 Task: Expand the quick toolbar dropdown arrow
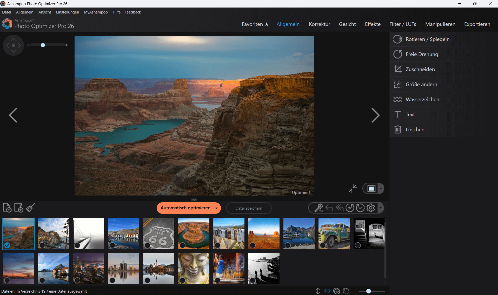pos(380,208)
